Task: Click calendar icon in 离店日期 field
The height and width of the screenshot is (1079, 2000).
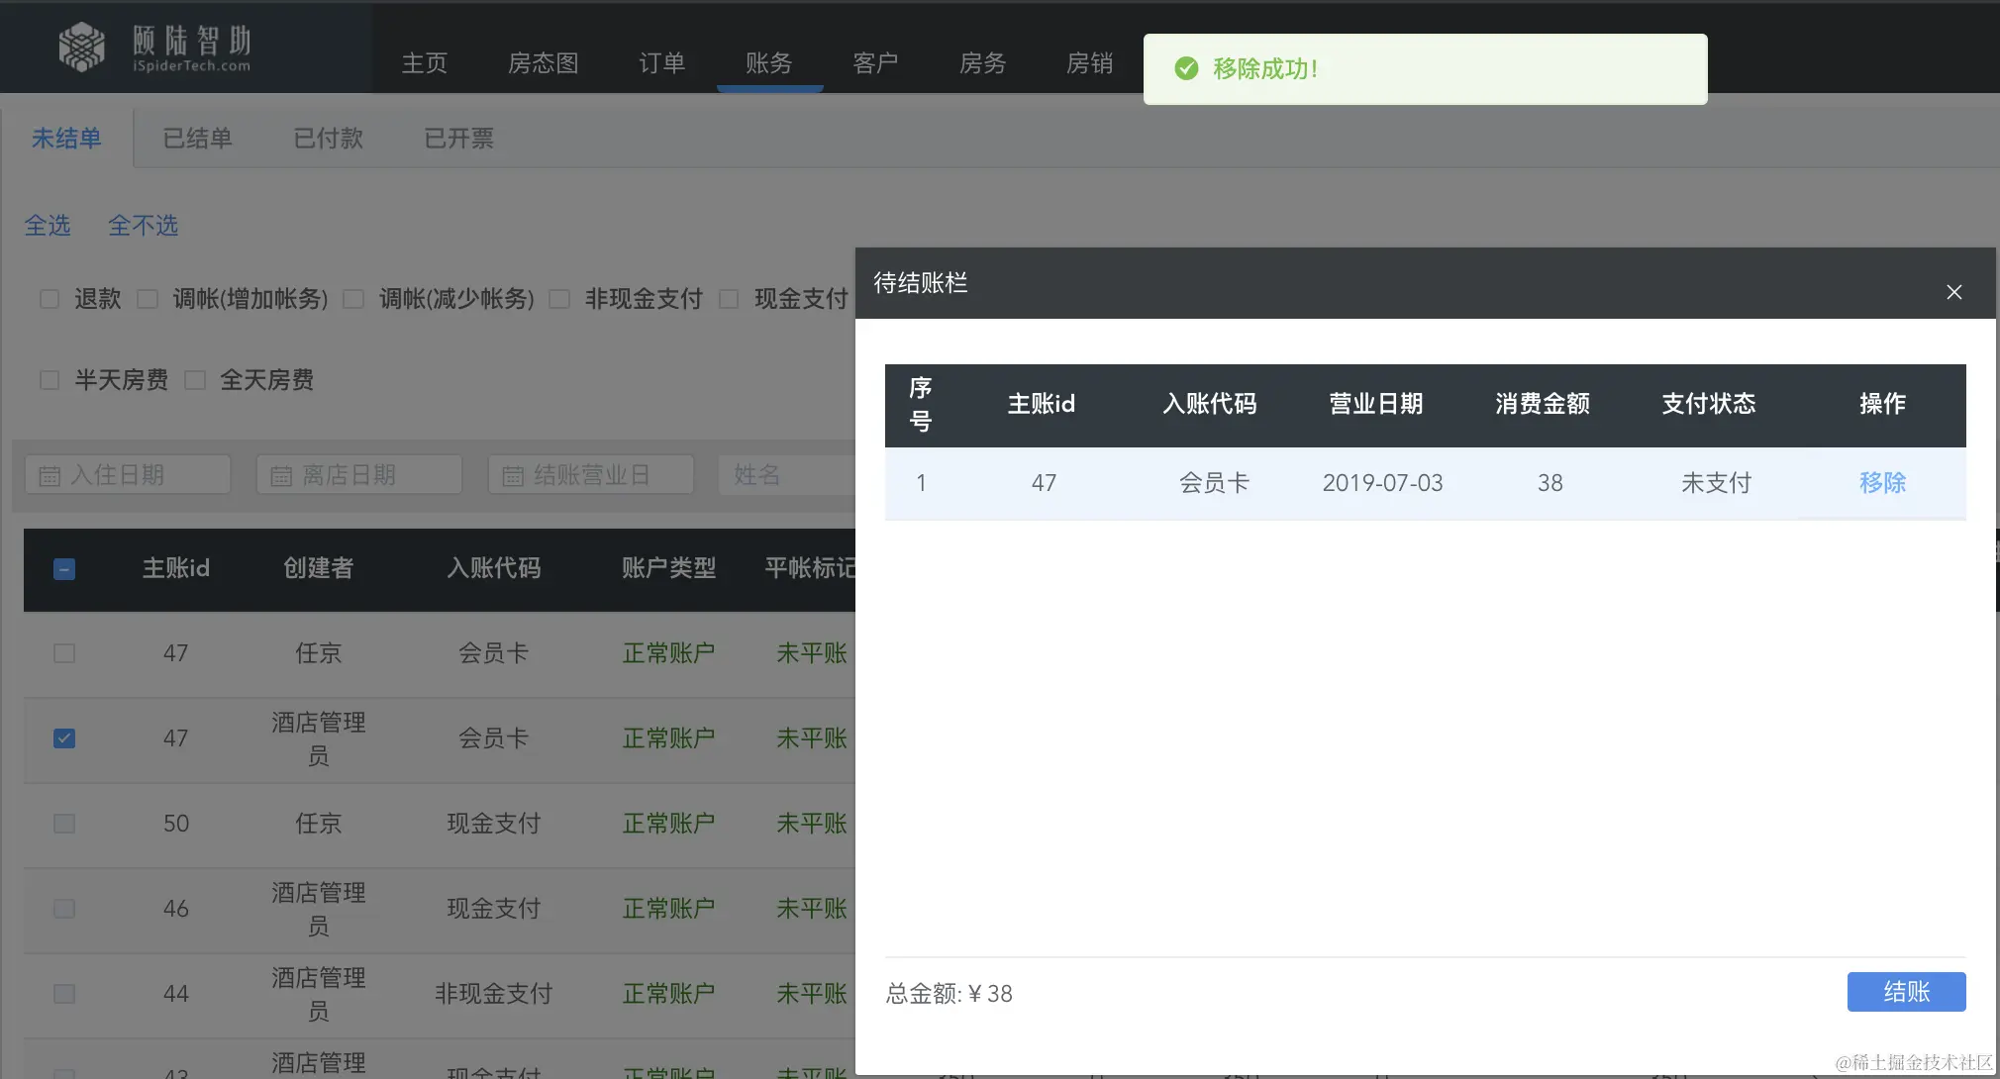Action: [281, 476]
